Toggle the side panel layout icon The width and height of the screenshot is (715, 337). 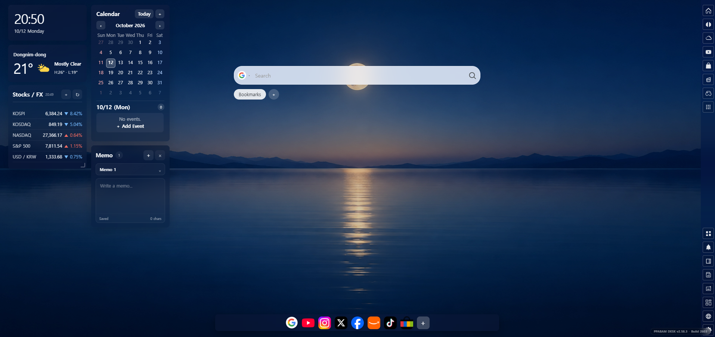click(708, 261)
